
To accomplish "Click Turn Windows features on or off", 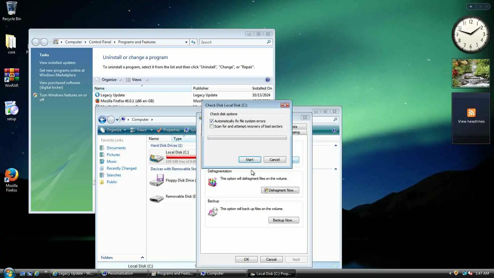I will coord(63,97).
